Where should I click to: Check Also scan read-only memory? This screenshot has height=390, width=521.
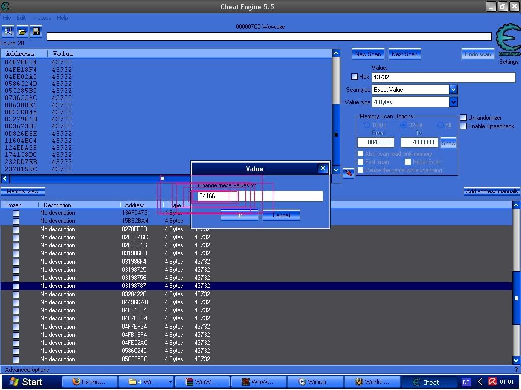[x=360, y=154]
